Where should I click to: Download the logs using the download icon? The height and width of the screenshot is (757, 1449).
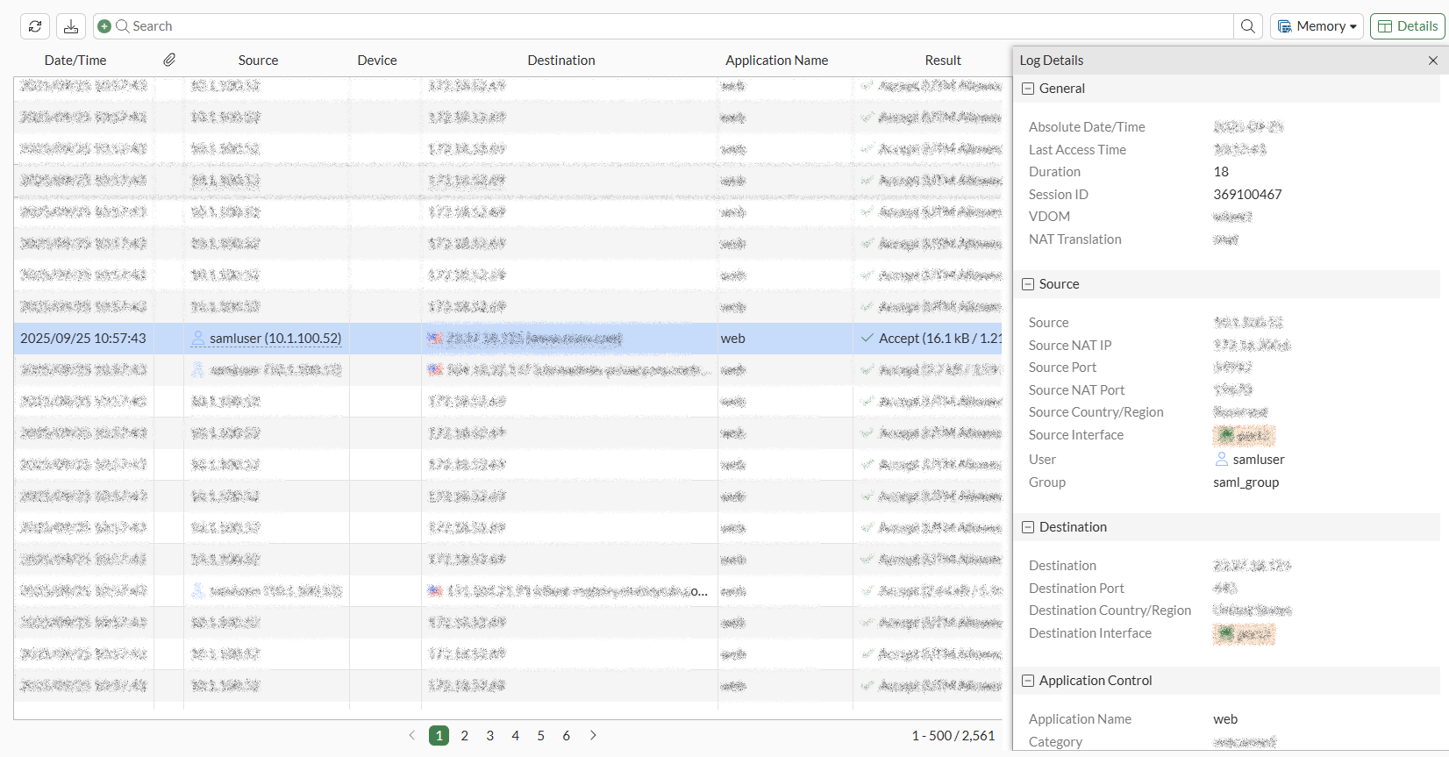pos(71,26)
